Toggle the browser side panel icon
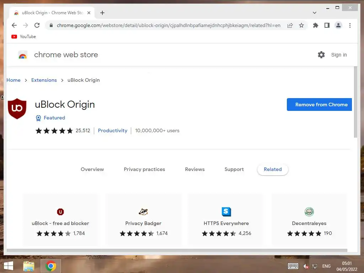This screenshot has height=273, width=364. tap(327, 25)
